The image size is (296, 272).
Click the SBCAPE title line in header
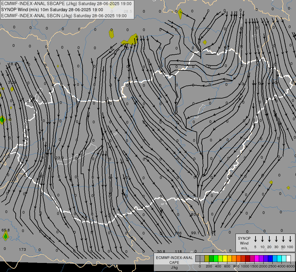pos(66,4)
